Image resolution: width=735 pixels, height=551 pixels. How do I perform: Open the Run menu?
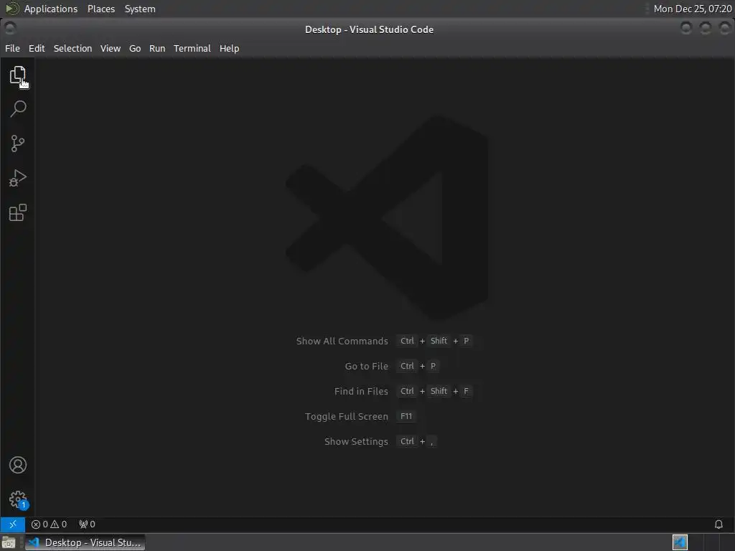[x=157, y=48]
